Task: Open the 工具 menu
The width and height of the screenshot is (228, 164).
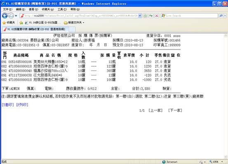Action: [62, 9]
